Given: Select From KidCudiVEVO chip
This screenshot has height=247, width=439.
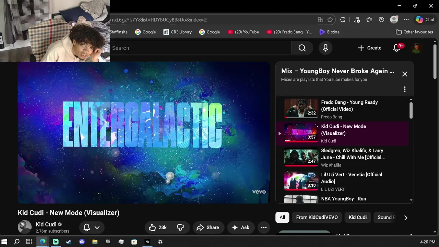Looking at the screenshot, I should pos(317,217).
